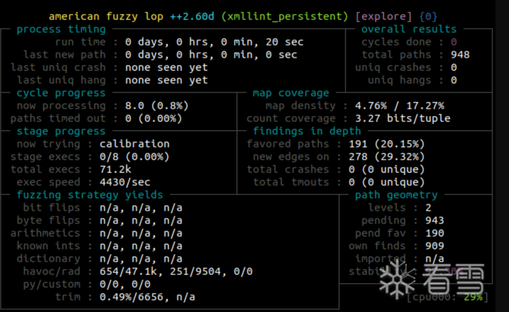Select the total paths value "948"
This screenshot has width=509, height=312.
click(x=460, y=55)
